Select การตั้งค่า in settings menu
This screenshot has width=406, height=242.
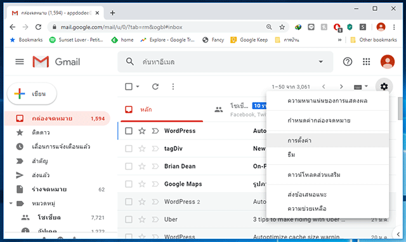[x=327, y=141]
